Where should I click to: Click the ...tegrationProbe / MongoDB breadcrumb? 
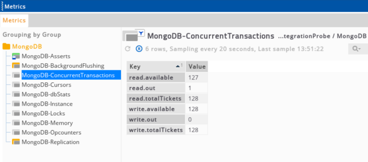(x=322, y=36)
